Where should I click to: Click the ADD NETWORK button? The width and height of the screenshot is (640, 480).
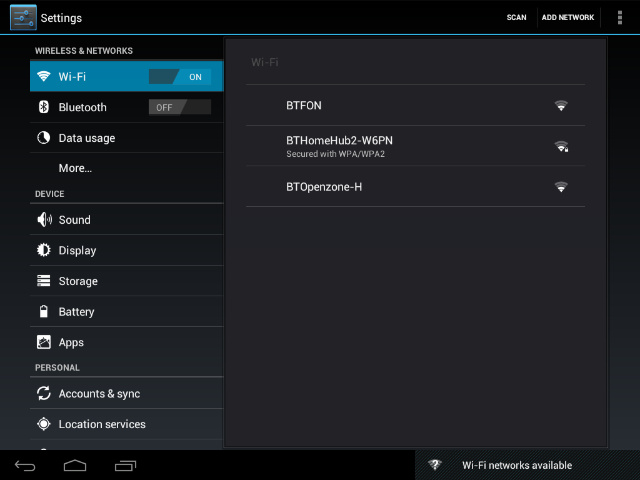(x=567, y=17)
